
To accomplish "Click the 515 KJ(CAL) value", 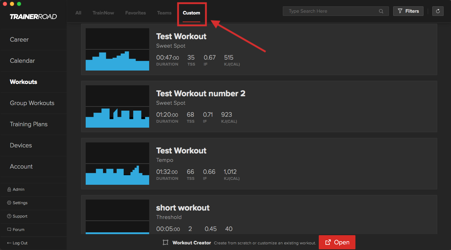I will (228, 57).
